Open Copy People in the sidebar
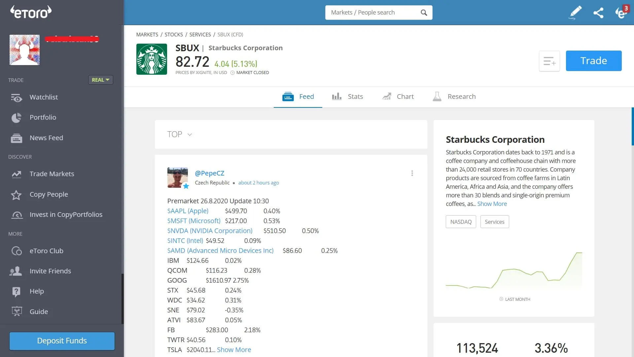The height and width of the screenshot is (357, 634). tap(49, 194)
